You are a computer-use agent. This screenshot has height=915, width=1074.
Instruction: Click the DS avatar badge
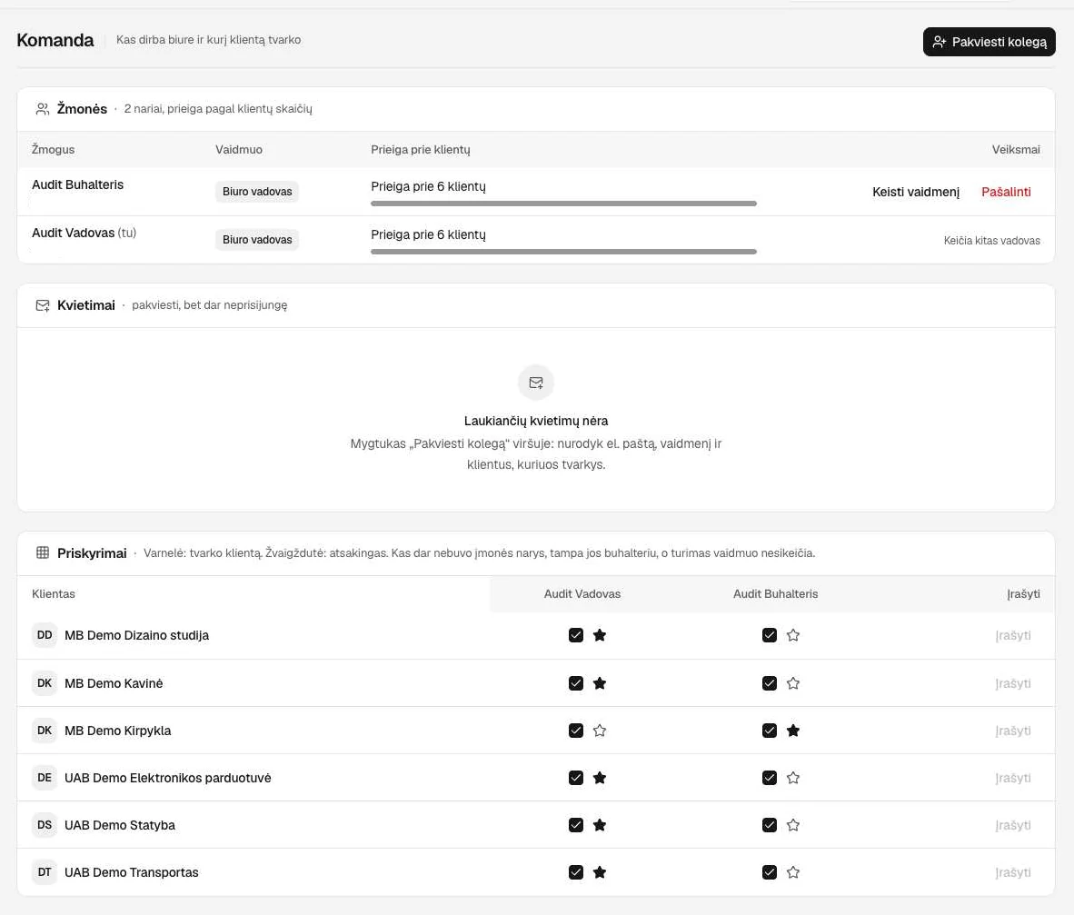click(x=45, y=825)
